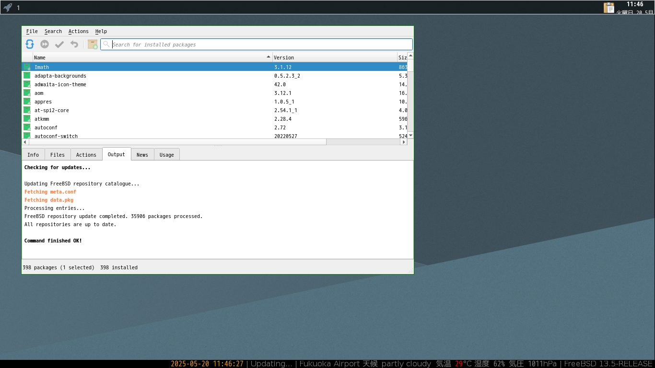The height and width of the screenshot is (368, 655).
Task: Open the Help menu
Action: [101, 31]
